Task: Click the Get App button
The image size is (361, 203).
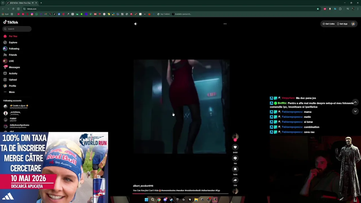Action: (342, 24)
